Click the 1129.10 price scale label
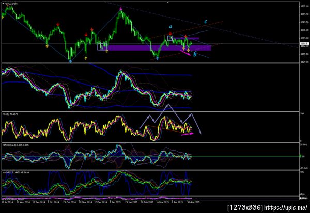The image size is (310, 213). (305, 62)
